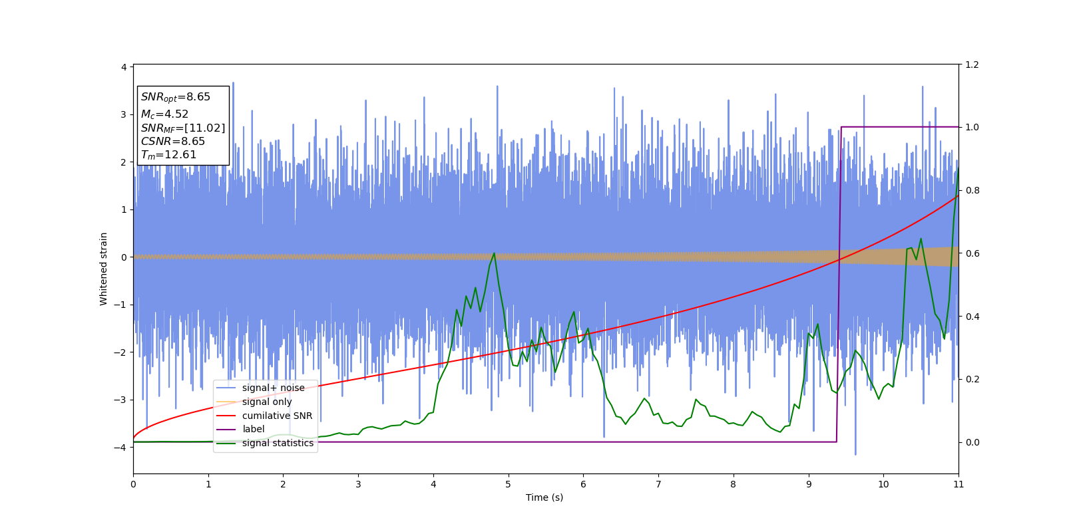Click the SNR_MF=[11.02] annotation text

(183, 128)
